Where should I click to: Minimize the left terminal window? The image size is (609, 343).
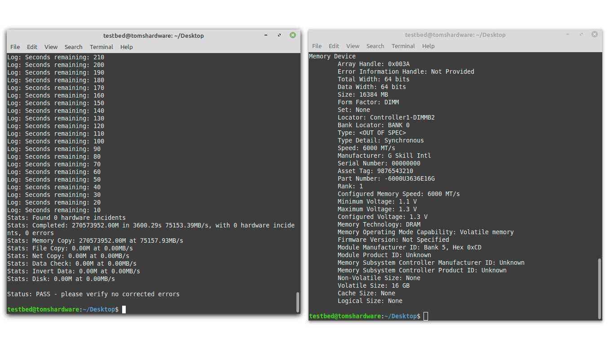coord(266,35)
